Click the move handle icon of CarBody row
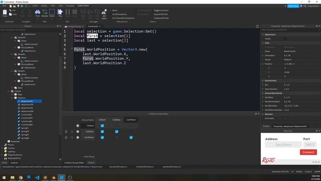The image size is (321, 181). click(78, 132)
